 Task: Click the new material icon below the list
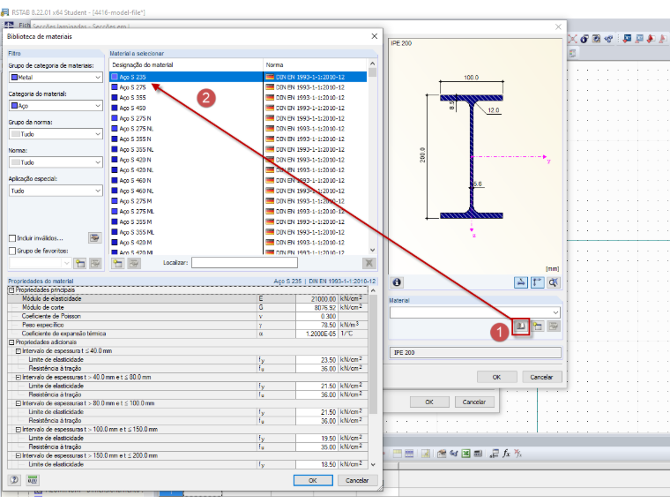point(118,263)
